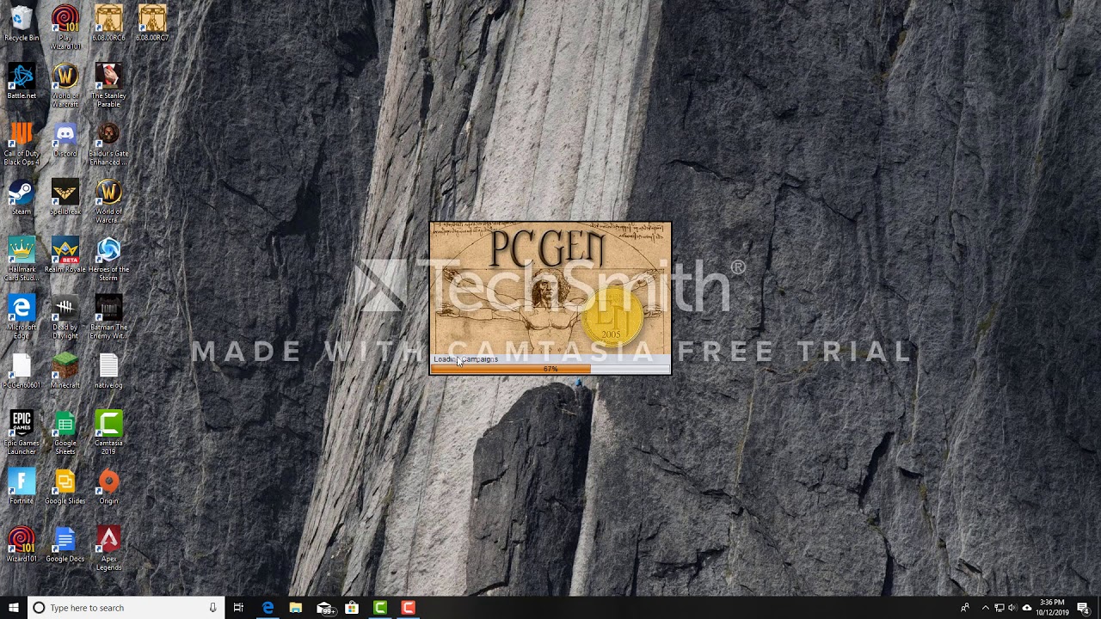This screenshot has width=1101, height=619.
Task: Launch Play Wizard101 shortcut
Action: click(x=65, y=28)
